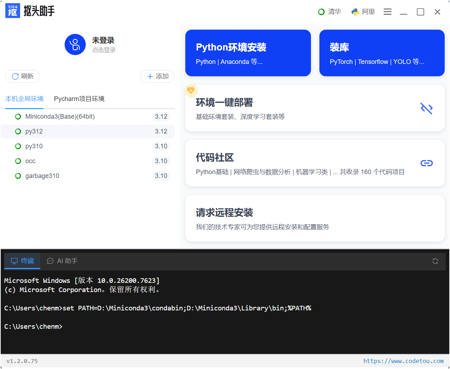Select the garbage310 environment
Viewport: 450px width, 369px height.
pyautogui.click(x=88, y=176)
